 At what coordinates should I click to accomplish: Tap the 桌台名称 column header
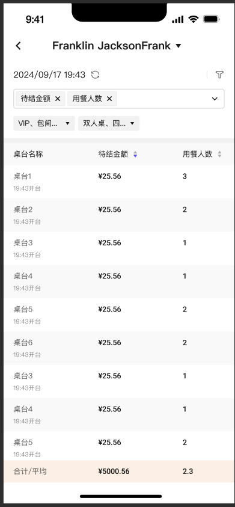coord(28,154)
